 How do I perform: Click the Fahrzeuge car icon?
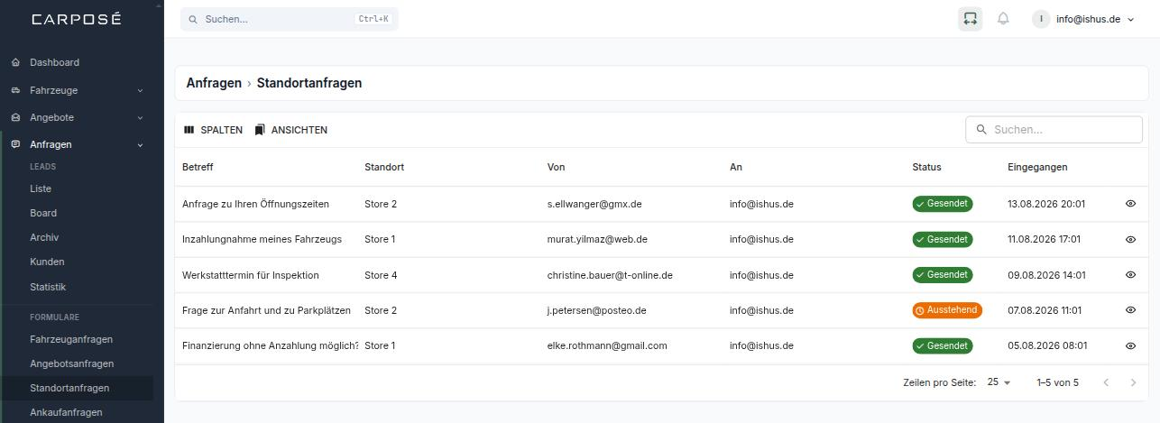(15, 90)
